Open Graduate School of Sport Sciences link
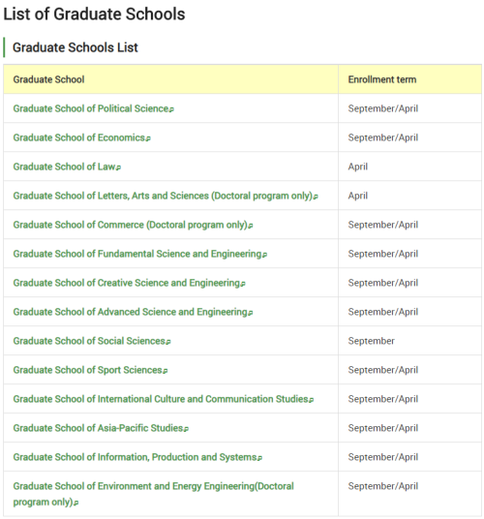The height and width of the screenshot is (519, 484). [x=90, y=370]
